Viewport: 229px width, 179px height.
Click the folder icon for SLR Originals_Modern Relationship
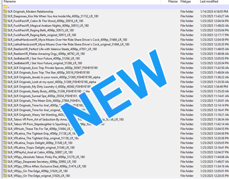point(5,11)
